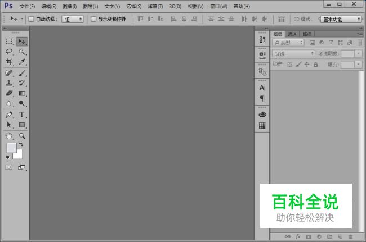This screenshot has height=242, width=366.
Task: Open the Character panel icon
Action: click(x=262, y=88)
